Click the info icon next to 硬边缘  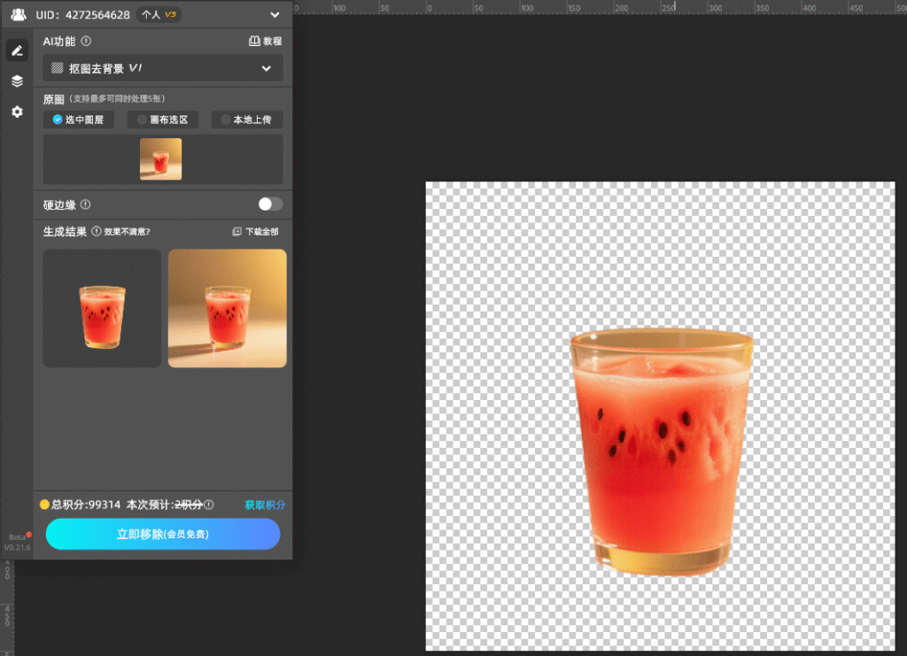click(x=86, y=205)
